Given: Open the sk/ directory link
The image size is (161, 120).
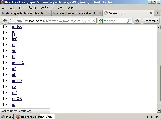Looking at the screenshot, I should pyautogui.click(x=14, y=93).
